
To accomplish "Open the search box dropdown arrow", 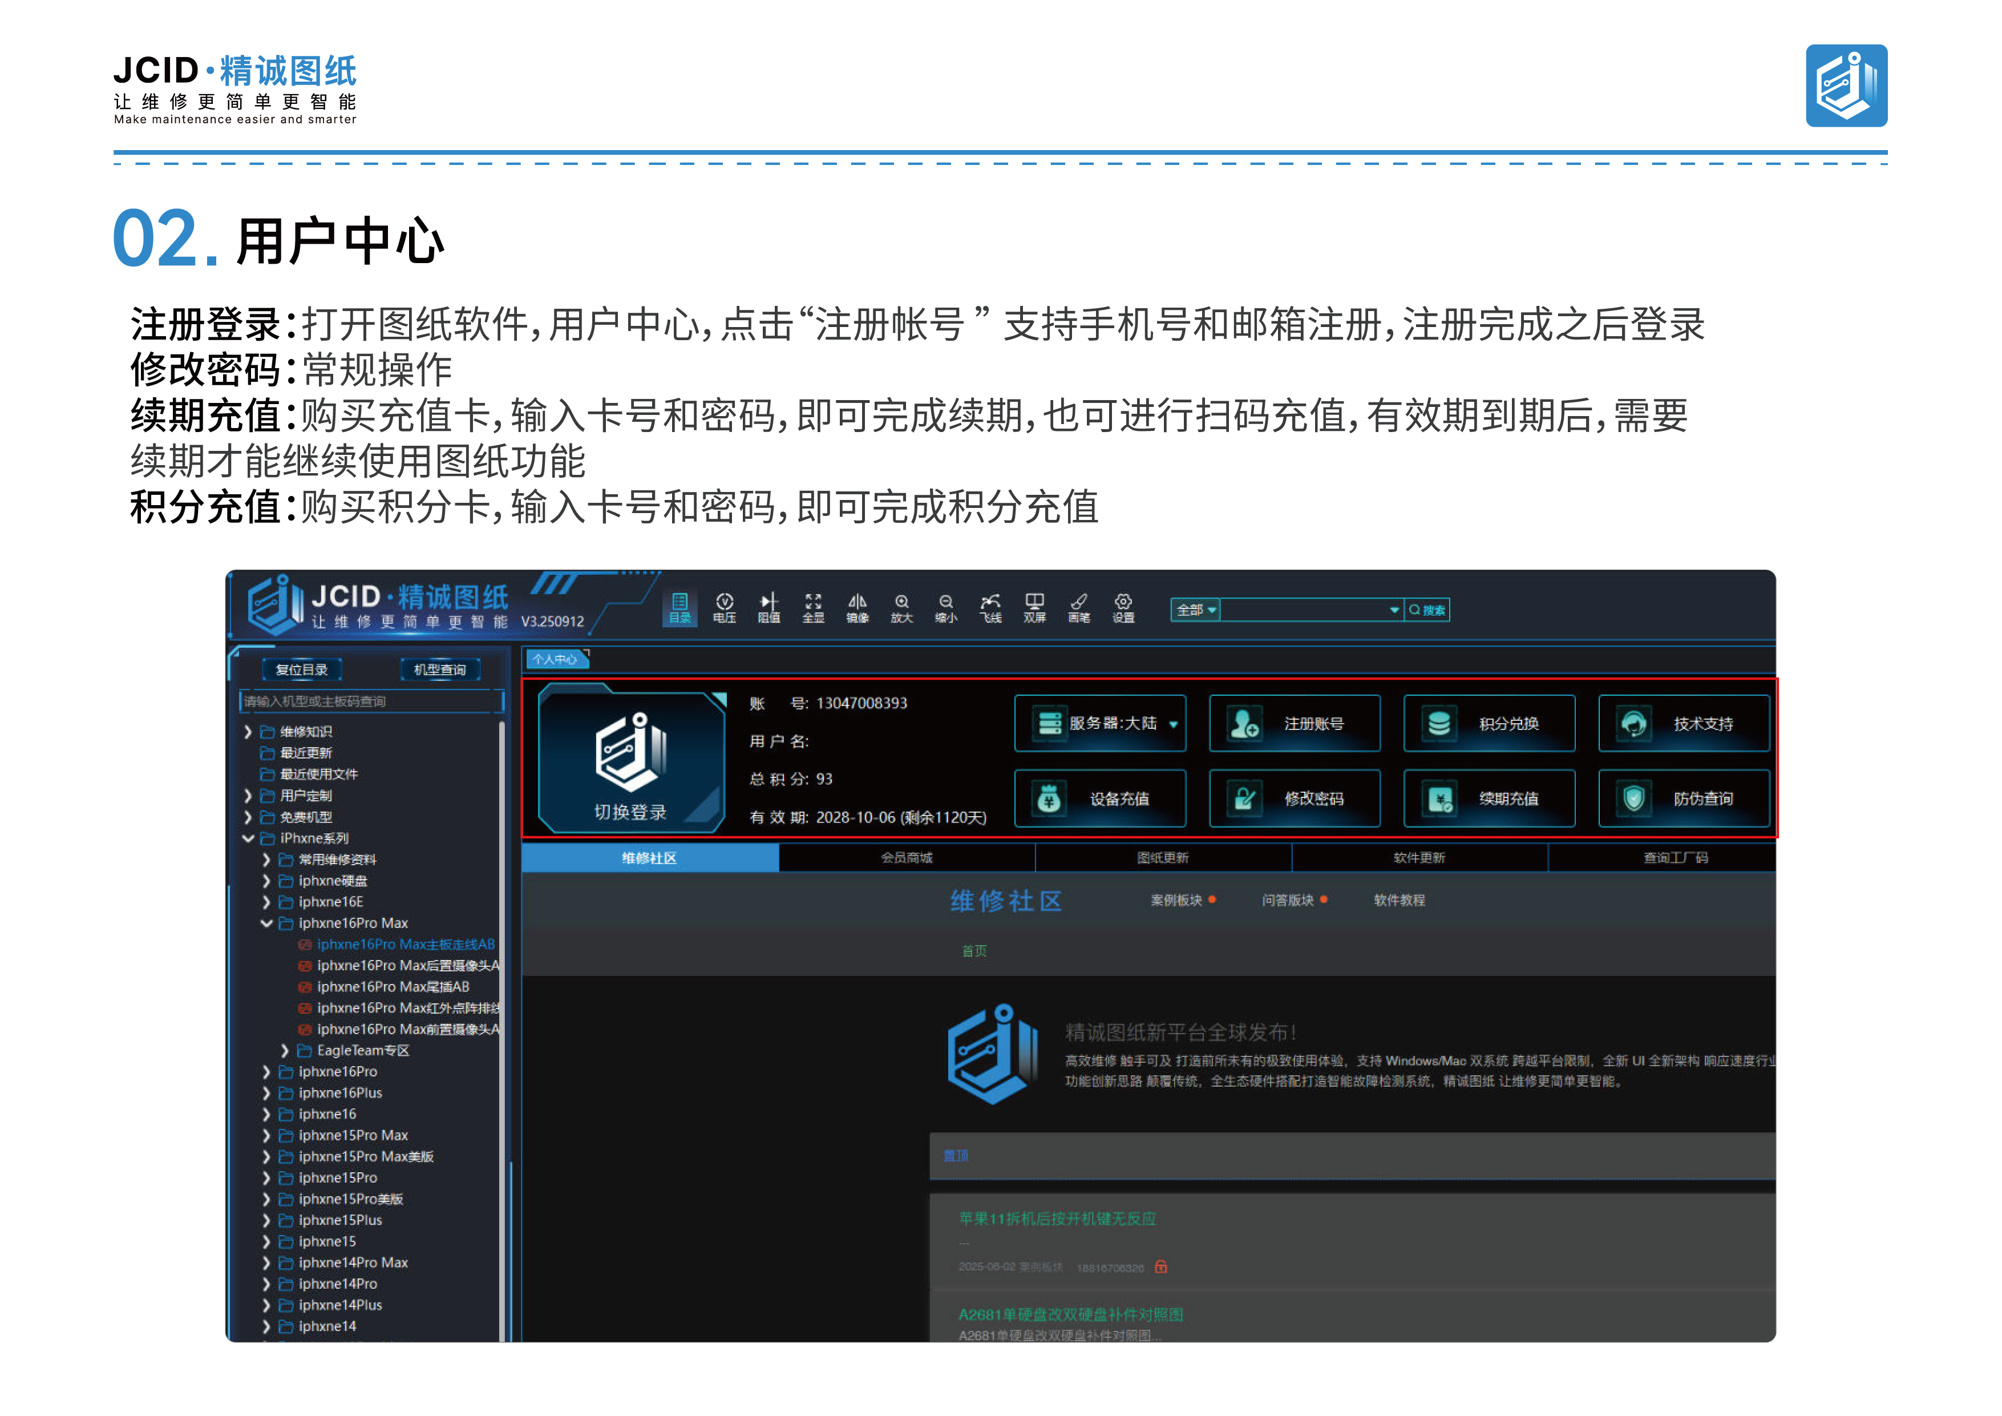I will 1393,610.
